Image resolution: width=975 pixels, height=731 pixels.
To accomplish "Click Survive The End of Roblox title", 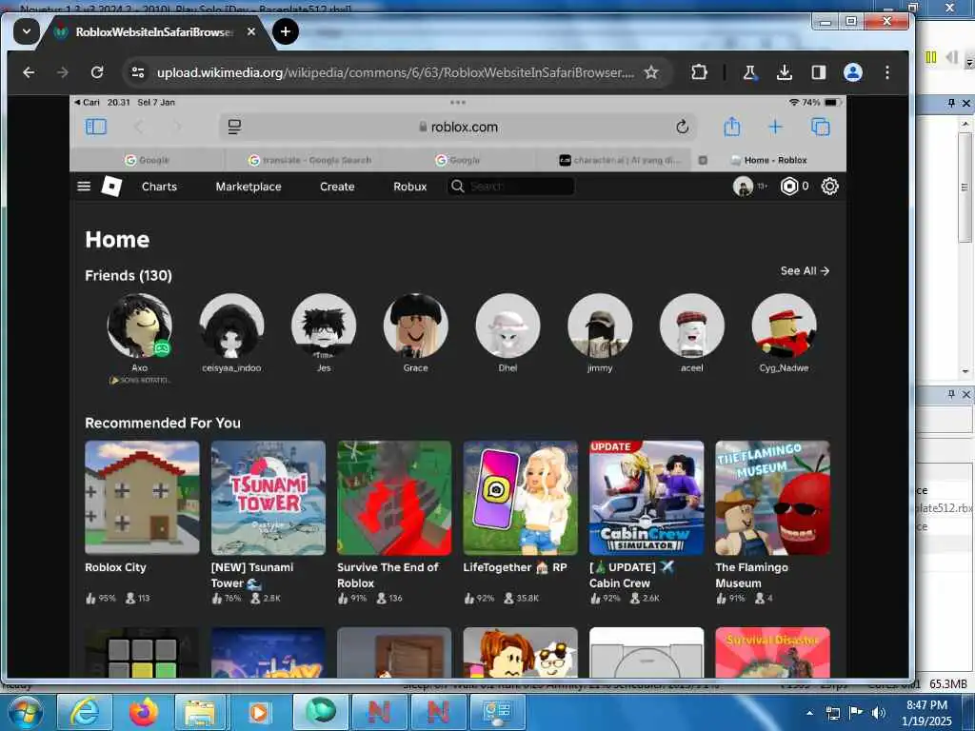I will 388,575.
